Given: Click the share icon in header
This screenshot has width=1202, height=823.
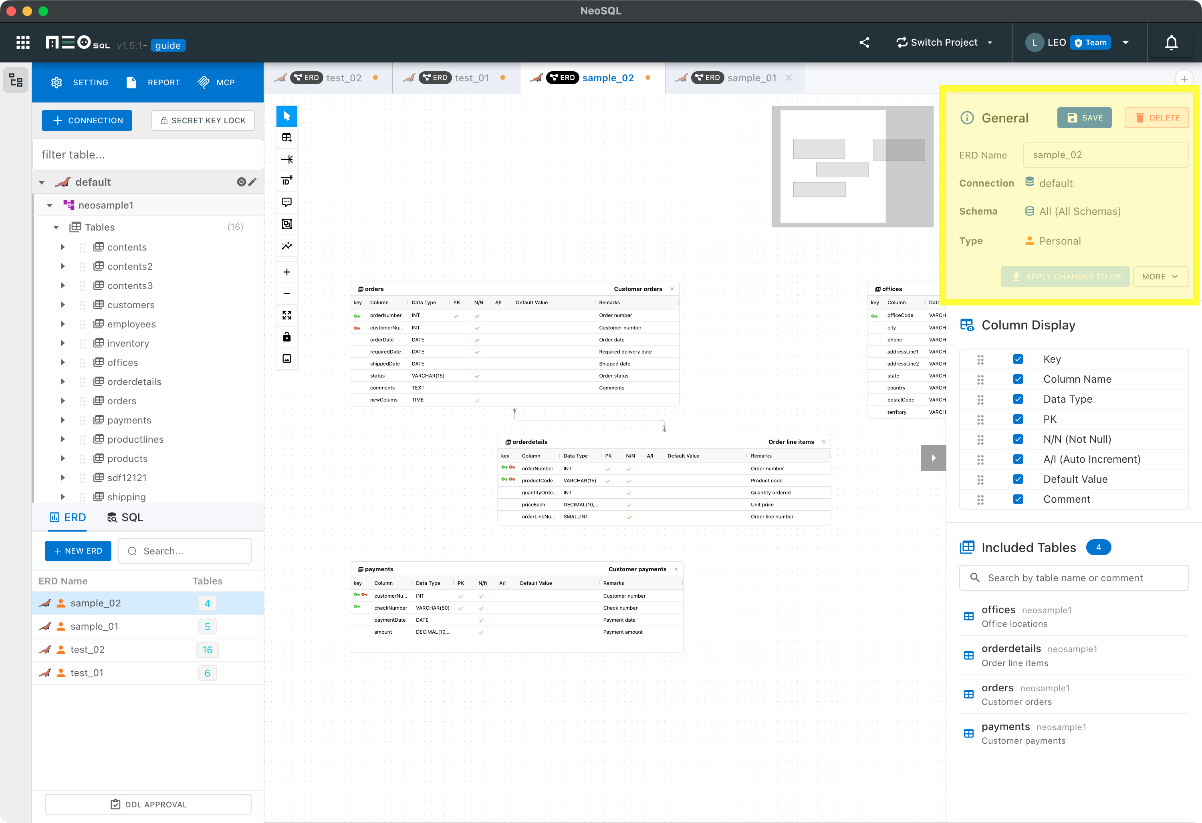Looking at the screenshot, I should click(x=864, y=42).
